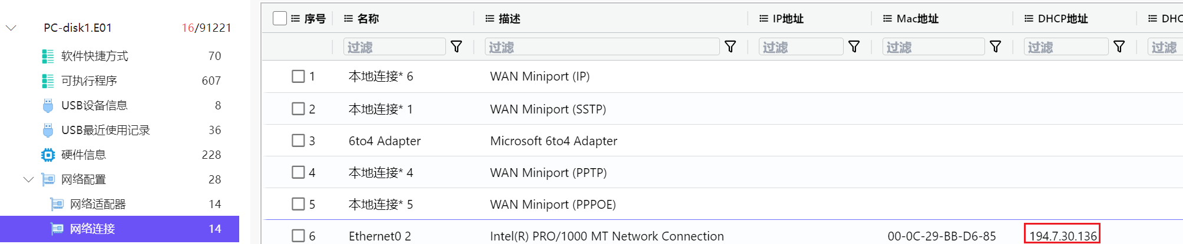1183x244 pixels.
Task: Click the 软件快捷方式 list icon
Action: pos(48,56)
